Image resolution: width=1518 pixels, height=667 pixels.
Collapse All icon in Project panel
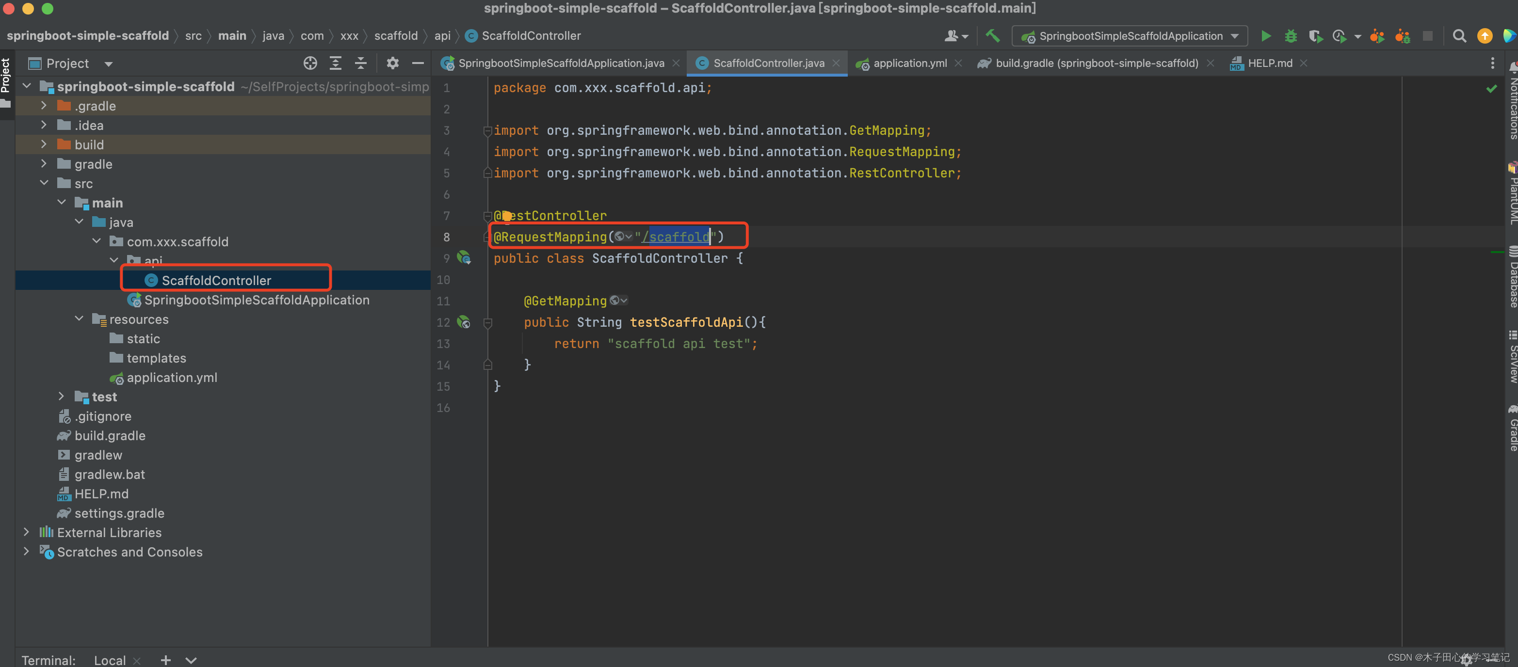point(361,63)
